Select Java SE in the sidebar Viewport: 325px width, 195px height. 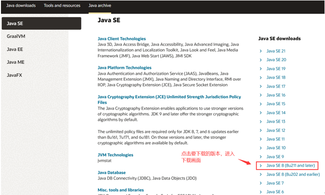[x=41, y=23]
